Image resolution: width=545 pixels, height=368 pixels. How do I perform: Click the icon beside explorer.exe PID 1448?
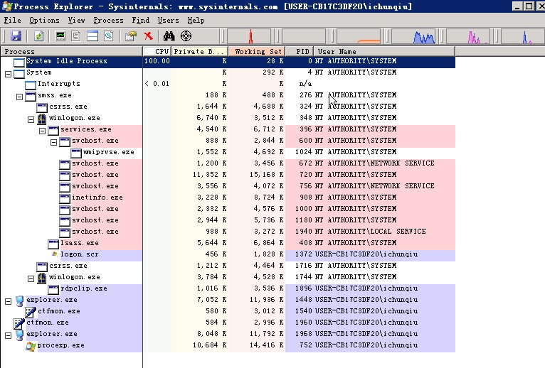(19, 301)
